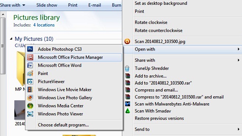Click the Microsoft Office Picture Manager icon
Image resolution: width=242 pixels, height=136 pixels.
30,57
